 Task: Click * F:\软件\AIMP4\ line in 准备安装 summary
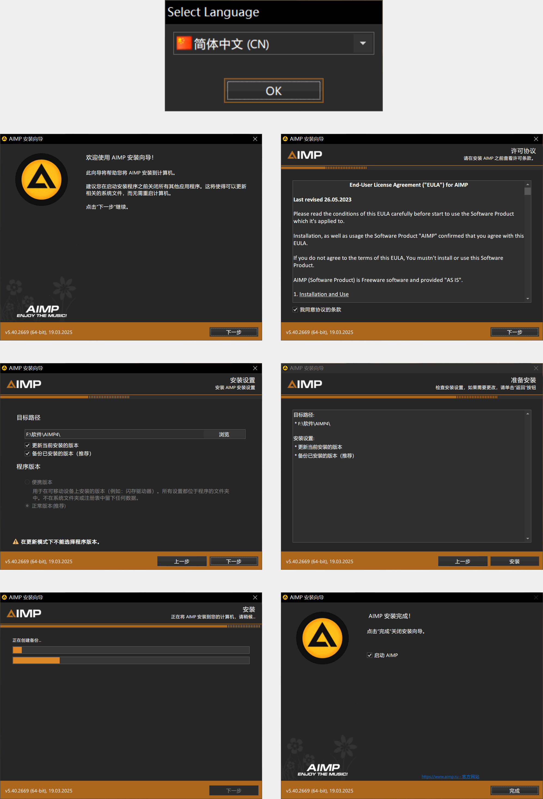pos(313,424)
